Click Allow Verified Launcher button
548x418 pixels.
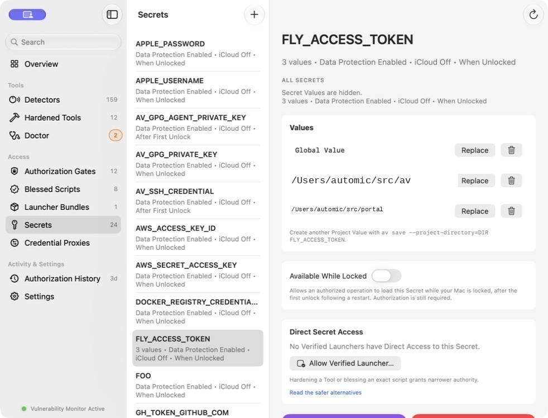point(345,363)
